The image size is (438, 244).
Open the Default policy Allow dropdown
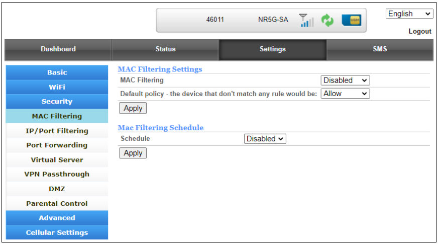(x=345, y=94)
